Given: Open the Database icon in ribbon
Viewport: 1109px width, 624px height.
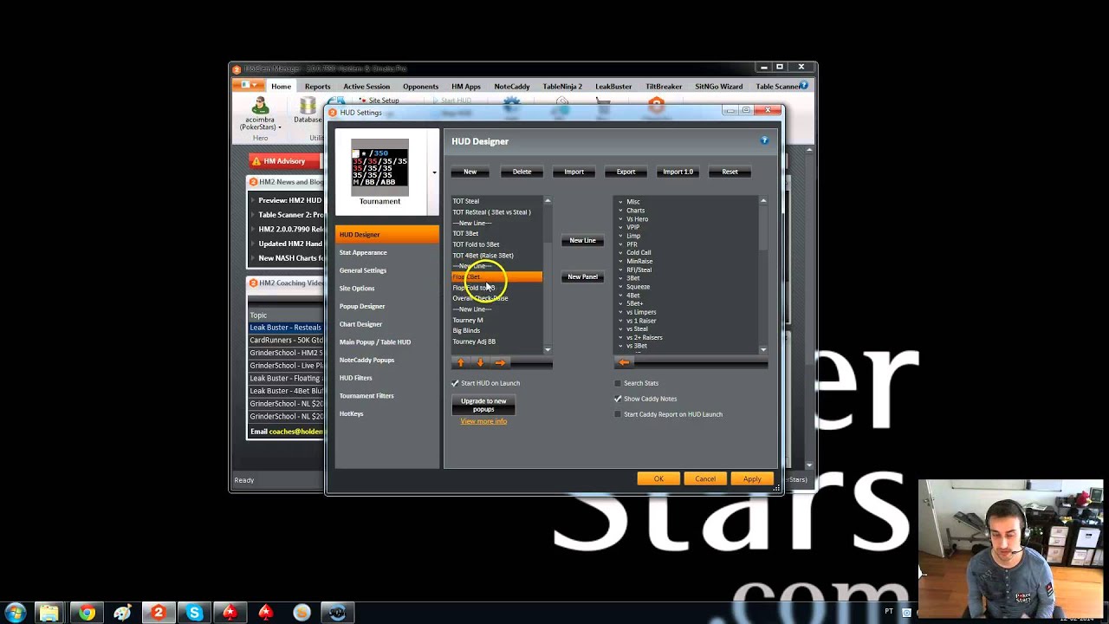Looking at the screenshot, I should [x=307, y=106].
